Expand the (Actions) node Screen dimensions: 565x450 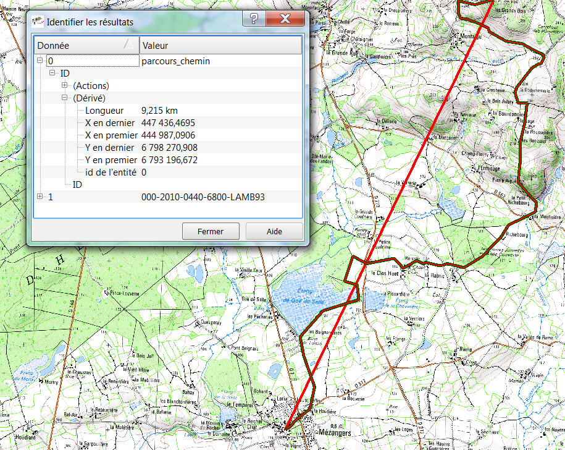65,86
